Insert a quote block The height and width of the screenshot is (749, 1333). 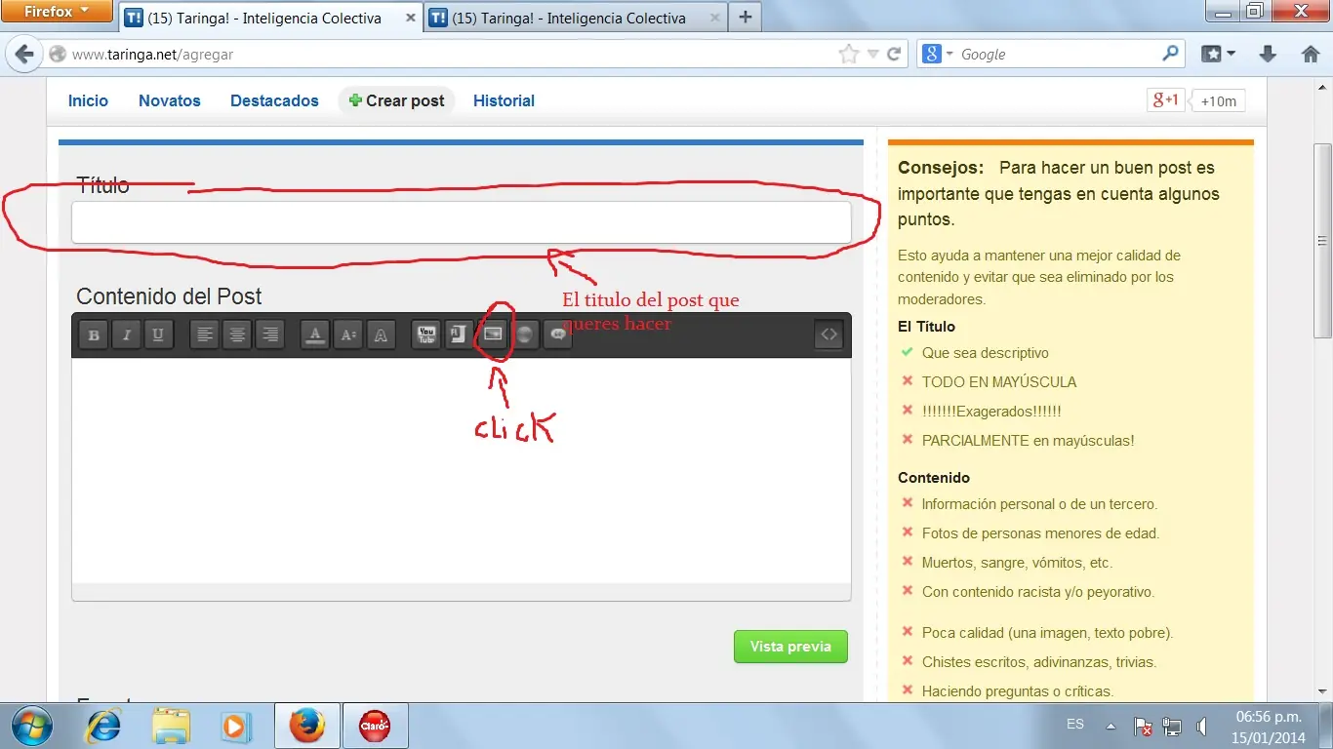pyautogui.click(x=557, y=335)
